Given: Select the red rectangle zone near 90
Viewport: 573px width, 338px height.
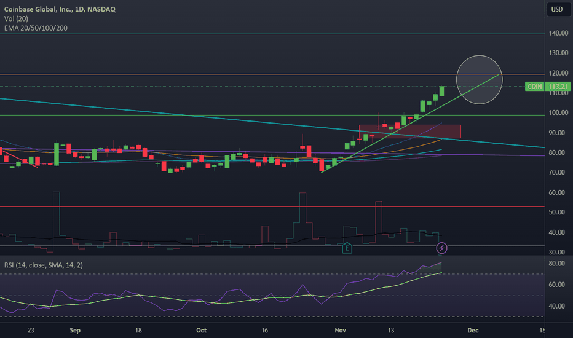Looking at the screenshot, I should (x=409, y=132).
